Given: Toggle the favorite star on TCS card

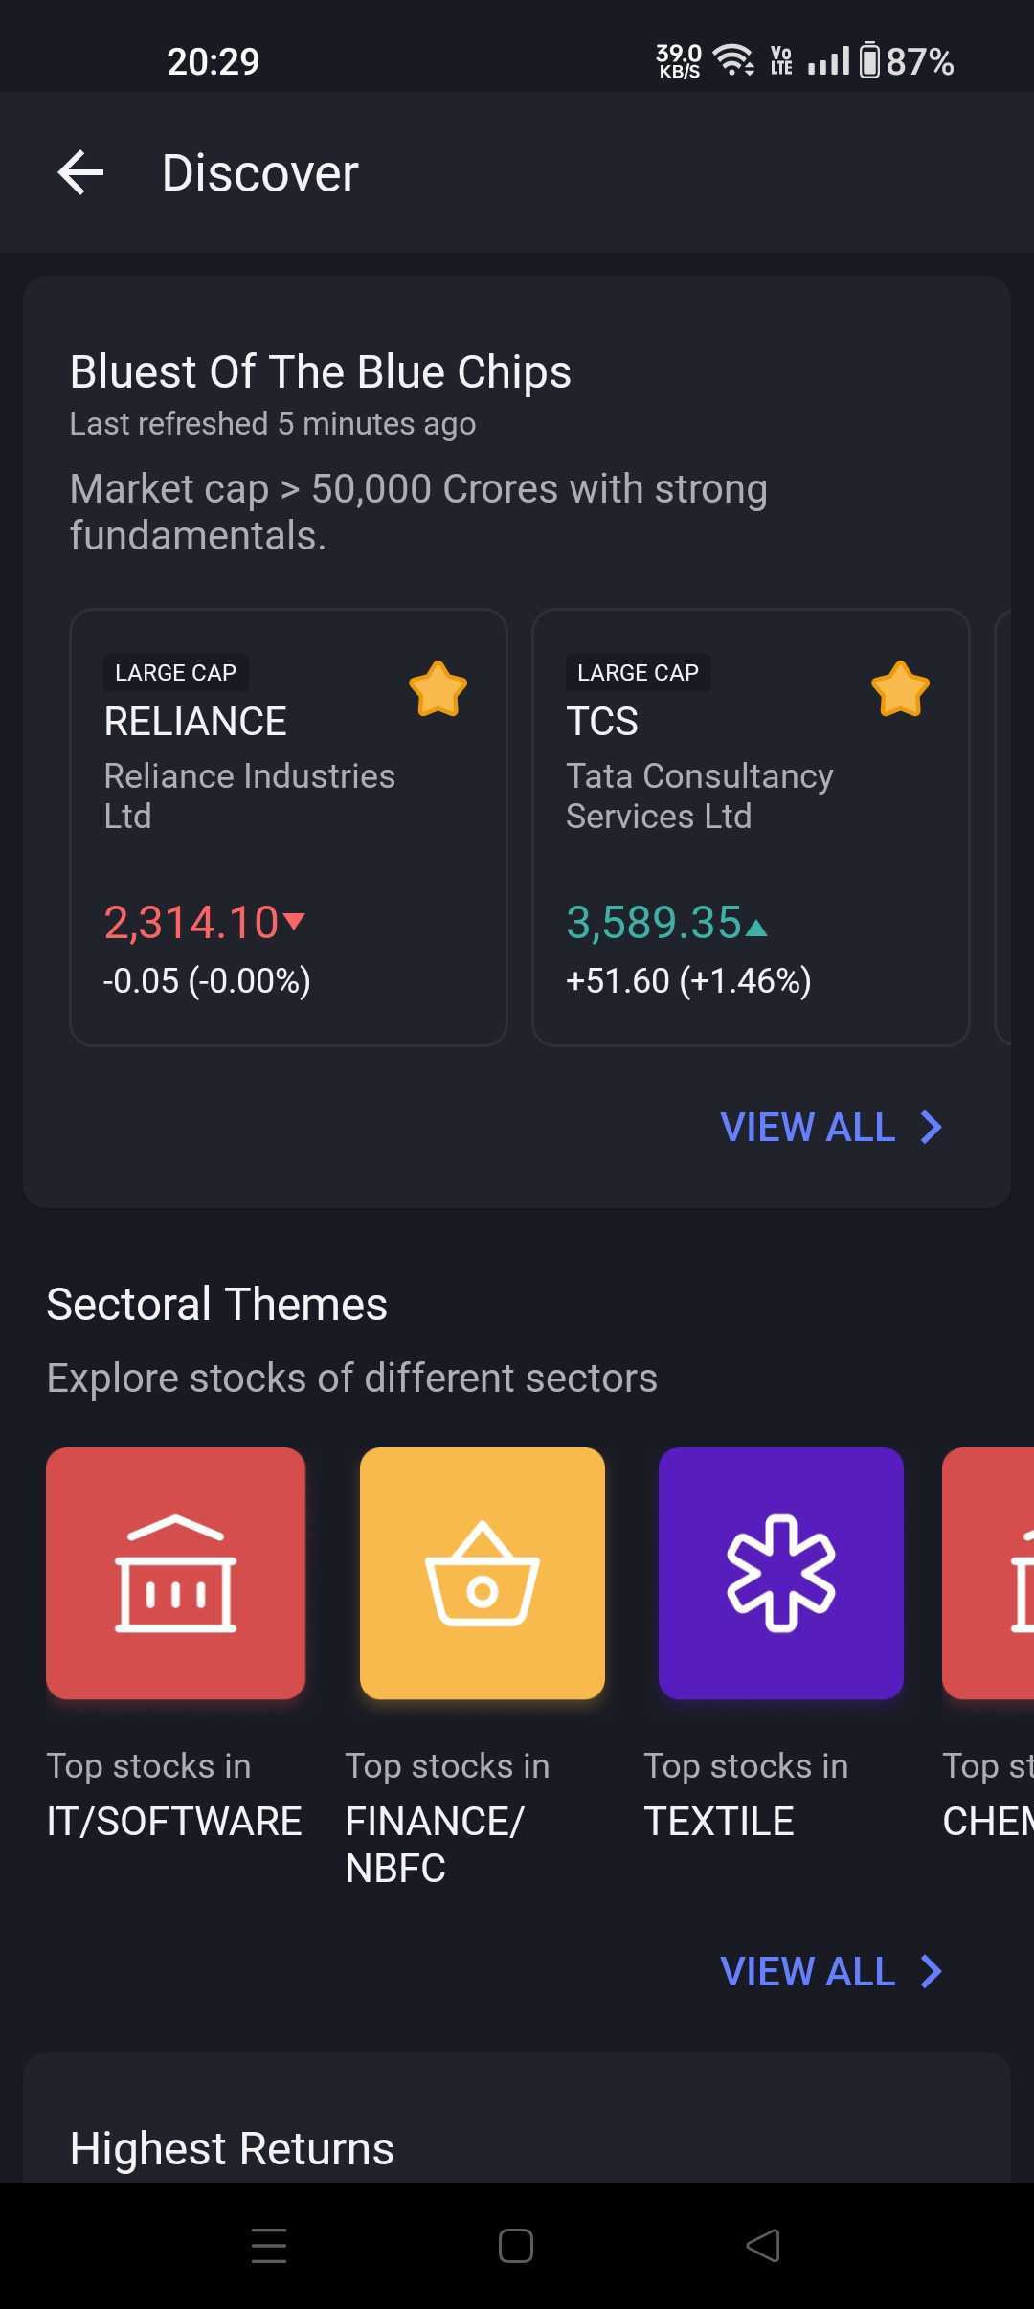Looking at the screenshot, I should pos(900,689).
